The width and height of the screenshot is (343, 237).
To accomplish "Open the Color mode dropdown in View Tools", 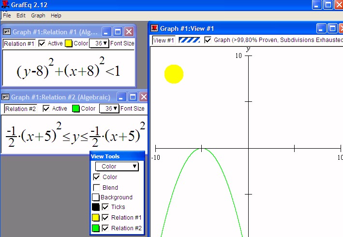I will (x=117, y=167).
